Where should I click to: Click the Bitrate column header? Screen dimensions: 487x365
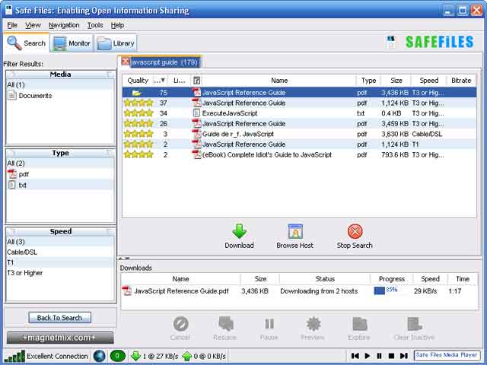[x=461, y=81]
